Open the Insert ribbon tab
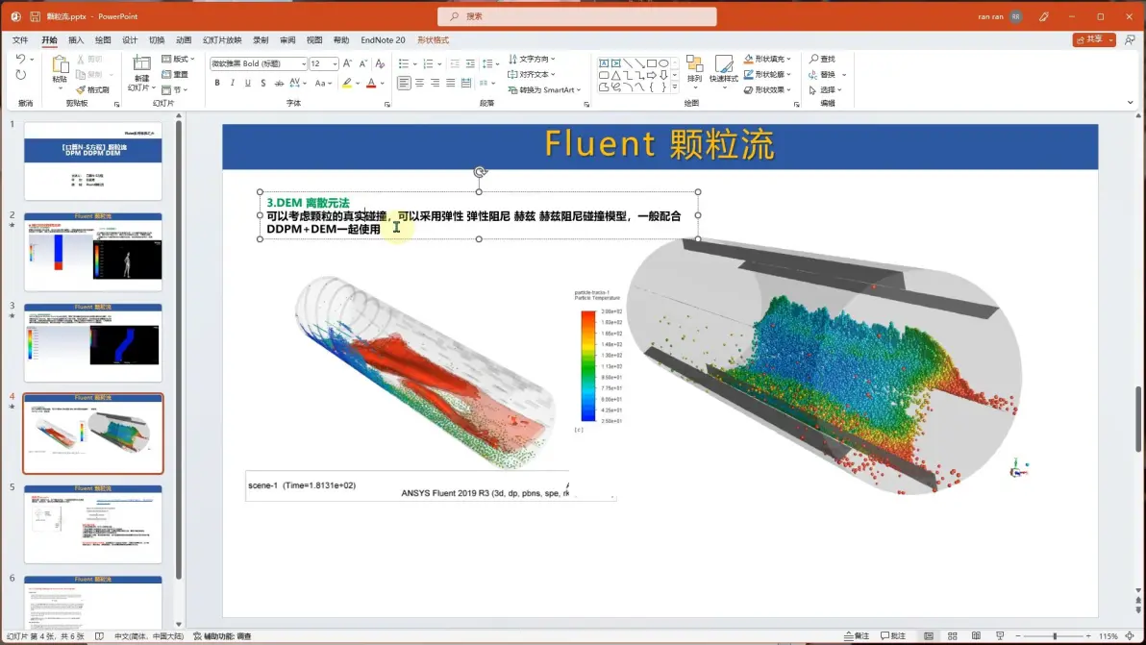 76,40
